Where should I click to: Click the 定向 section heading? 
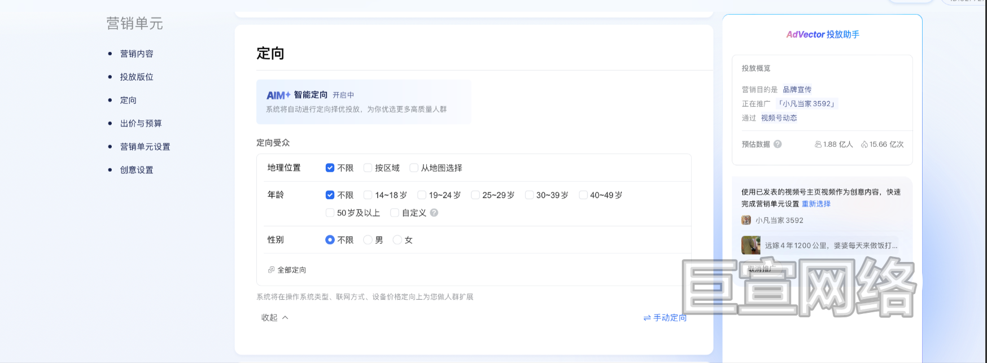pyautogui.click(x=270, y=54)
